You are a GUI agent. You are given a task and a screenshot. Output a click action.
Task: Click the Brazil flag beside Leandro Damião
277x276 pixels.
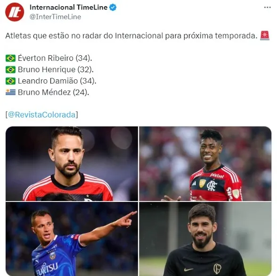pyautogui.click(x=10, y=81)
